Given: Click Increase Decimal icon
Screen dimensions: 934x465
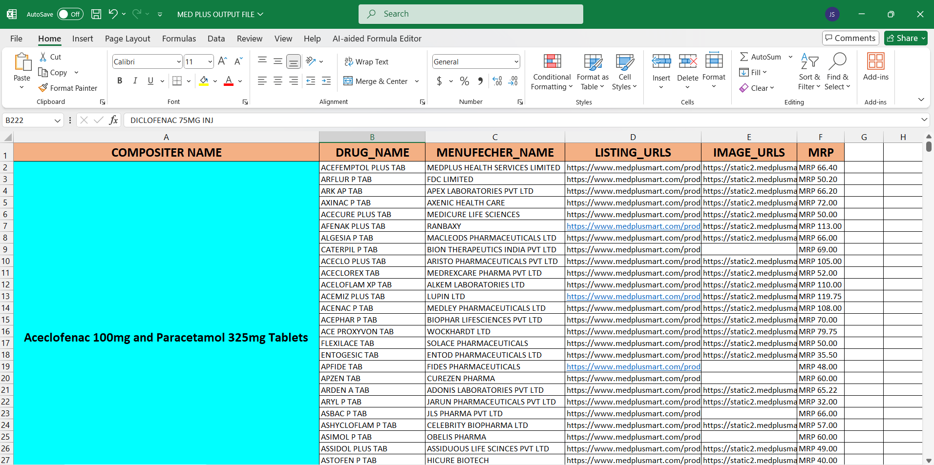Looking at the screenshot, I should click(x=497, y=81).
